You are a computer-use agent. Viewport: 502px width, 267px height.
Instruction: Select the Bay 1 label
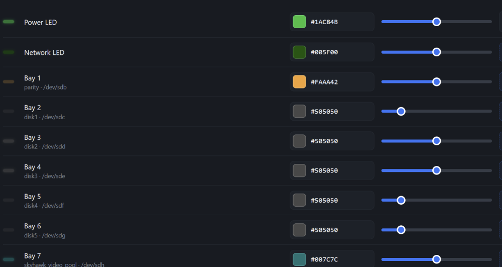pos(32,78)
